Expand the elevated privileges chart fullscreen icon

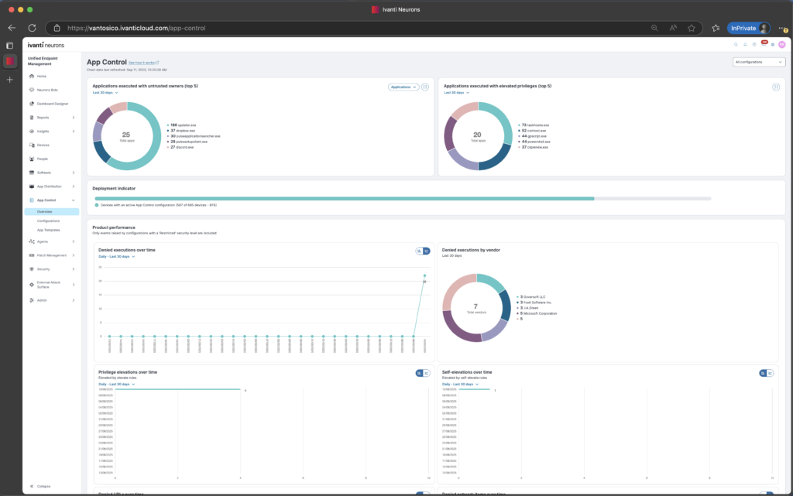776,87
